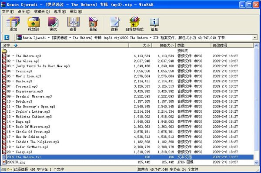Click the drive icon in status bar

tap(3, 170)
